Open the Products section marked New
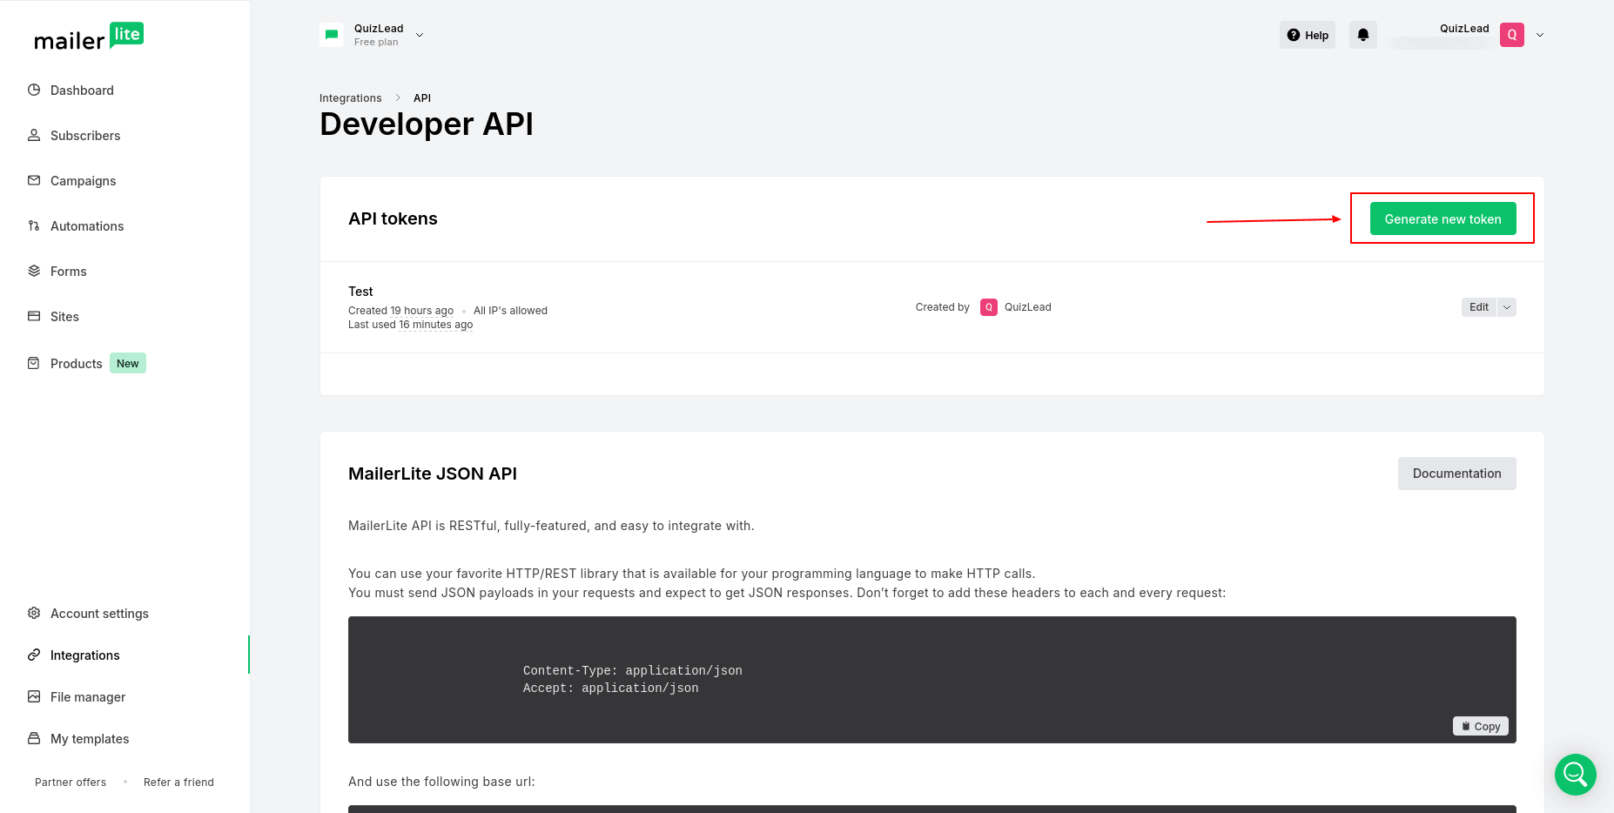 pos(77,364)
